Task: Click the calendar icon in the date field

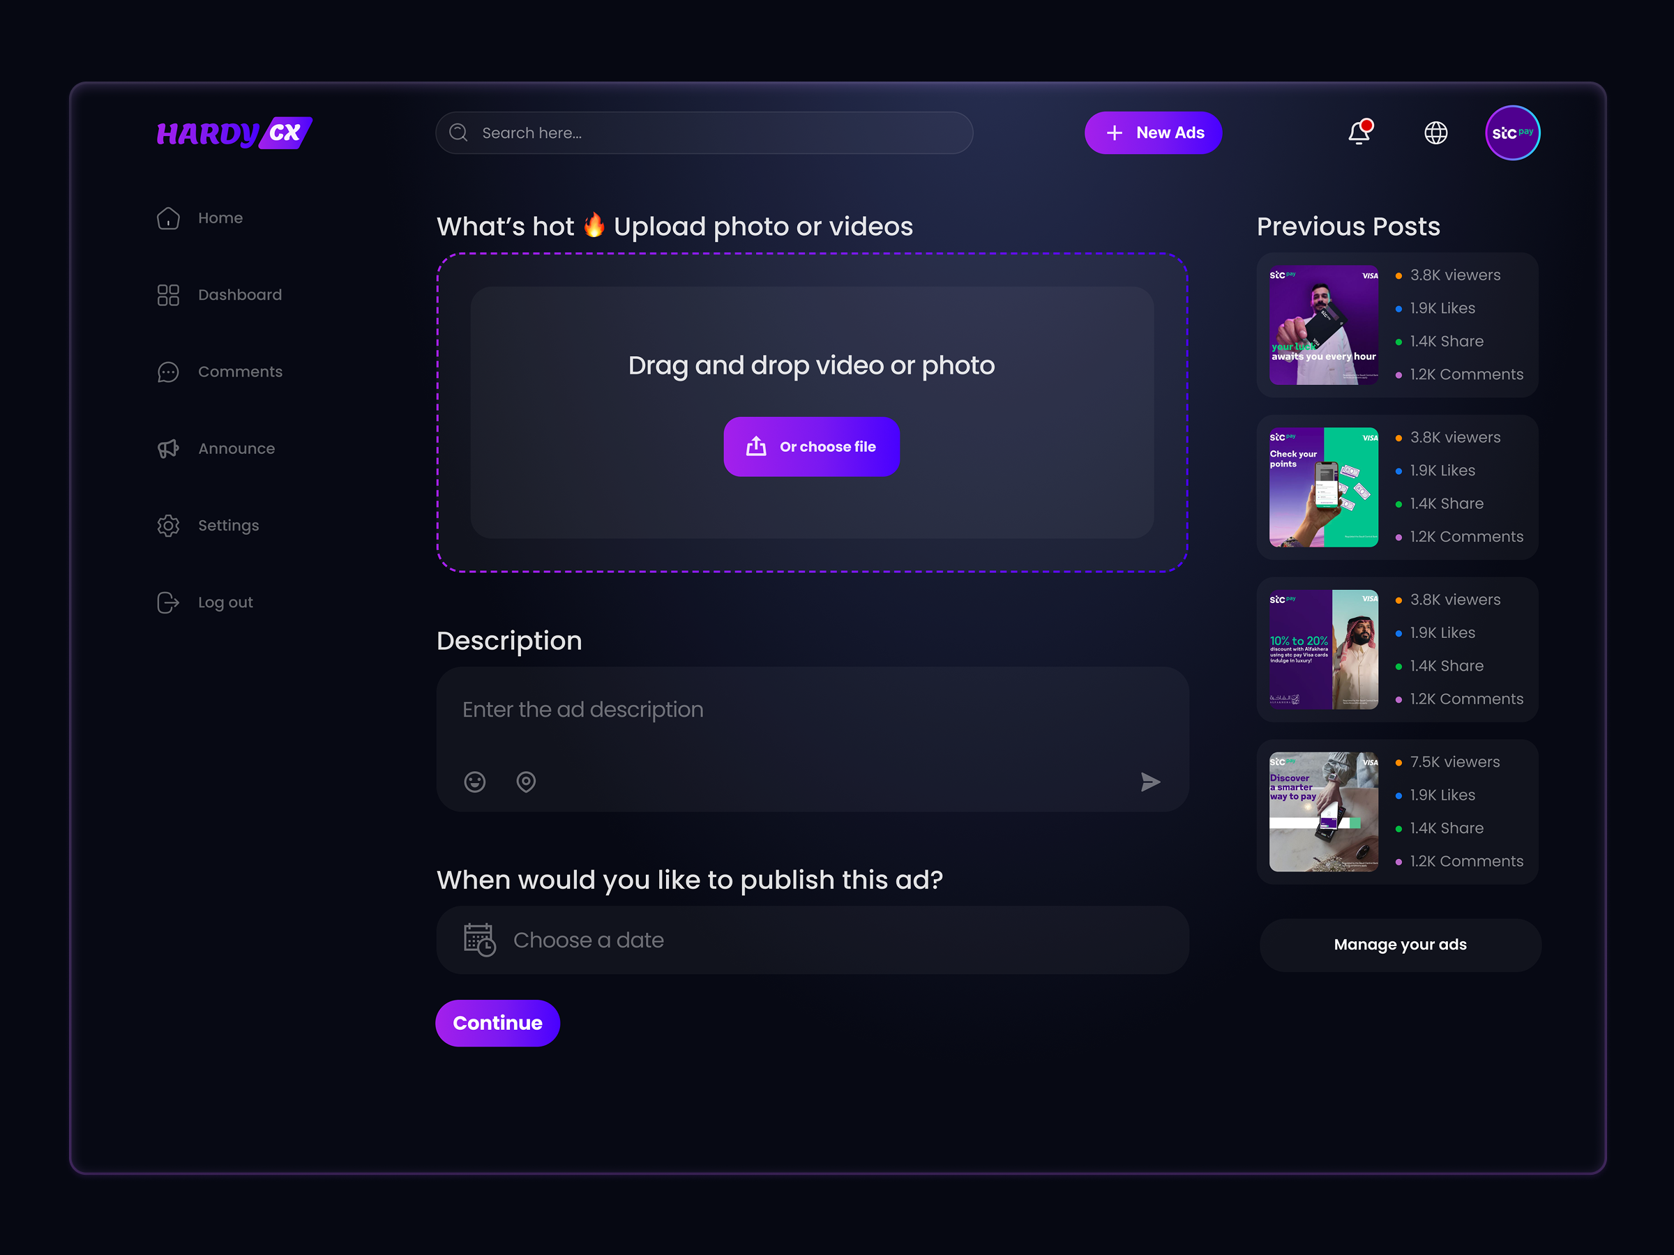Action: [x=479, y=940]
